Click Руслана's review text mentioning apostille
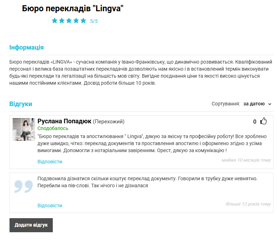 pyautogui.click(x=152, y=143)
